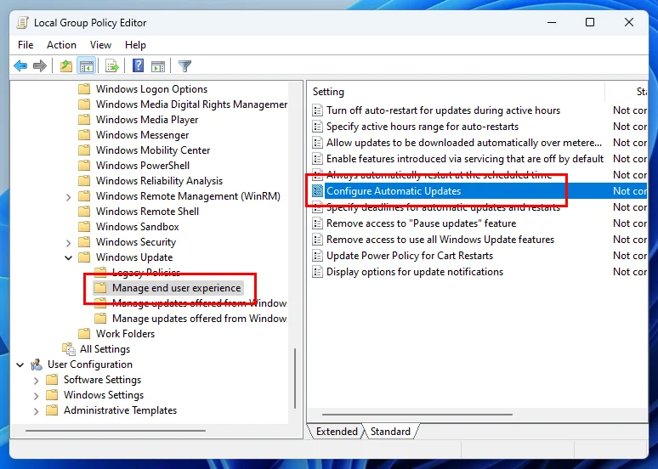Open the File menu

(x=26, y=45)
